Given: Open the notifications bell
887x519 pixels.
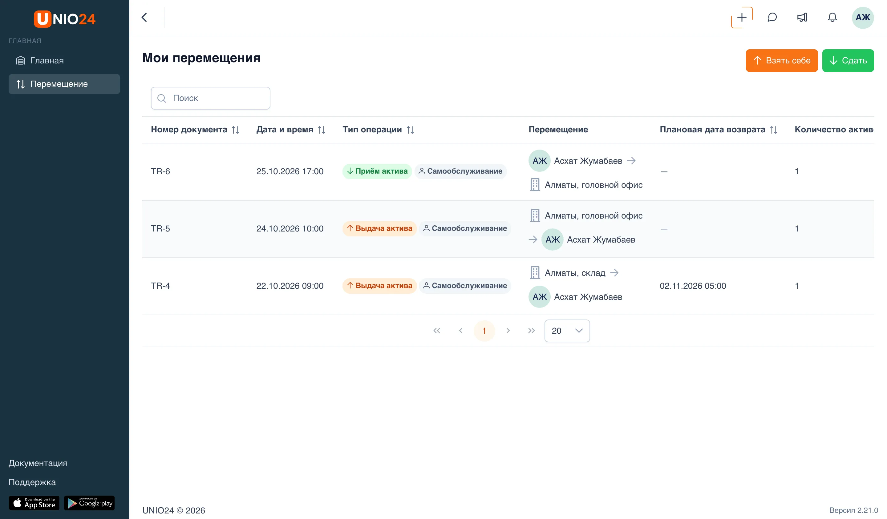Looking at the screenshot, I should point(832,18).
